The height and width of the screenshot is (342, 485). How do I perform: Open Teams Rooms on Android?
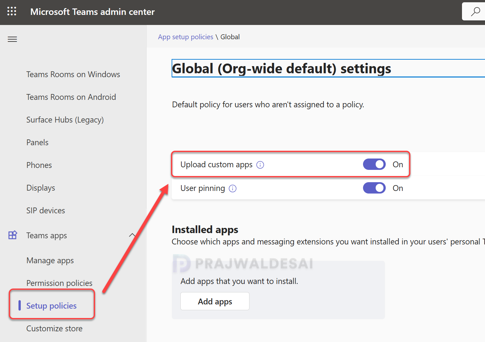pos(71,97)
